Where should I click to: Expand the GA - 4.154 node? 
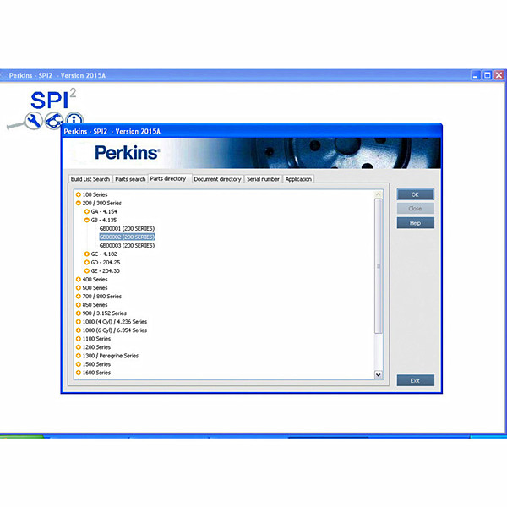(86, 211)
